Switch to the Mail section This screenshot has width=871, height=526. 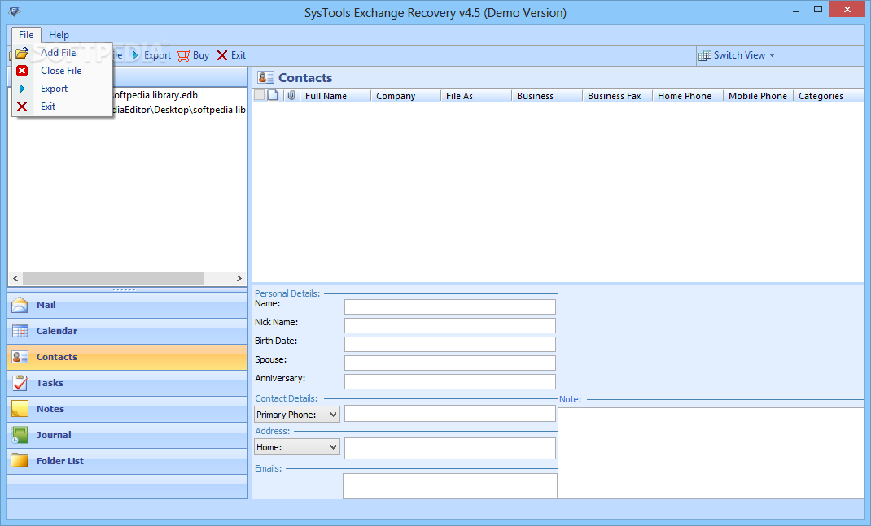tap(127, 305)
